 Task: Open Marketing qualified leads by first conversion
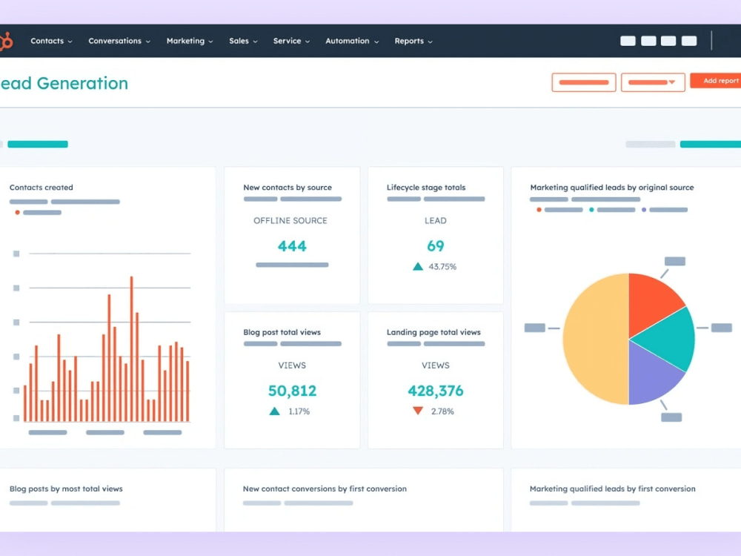613,489
